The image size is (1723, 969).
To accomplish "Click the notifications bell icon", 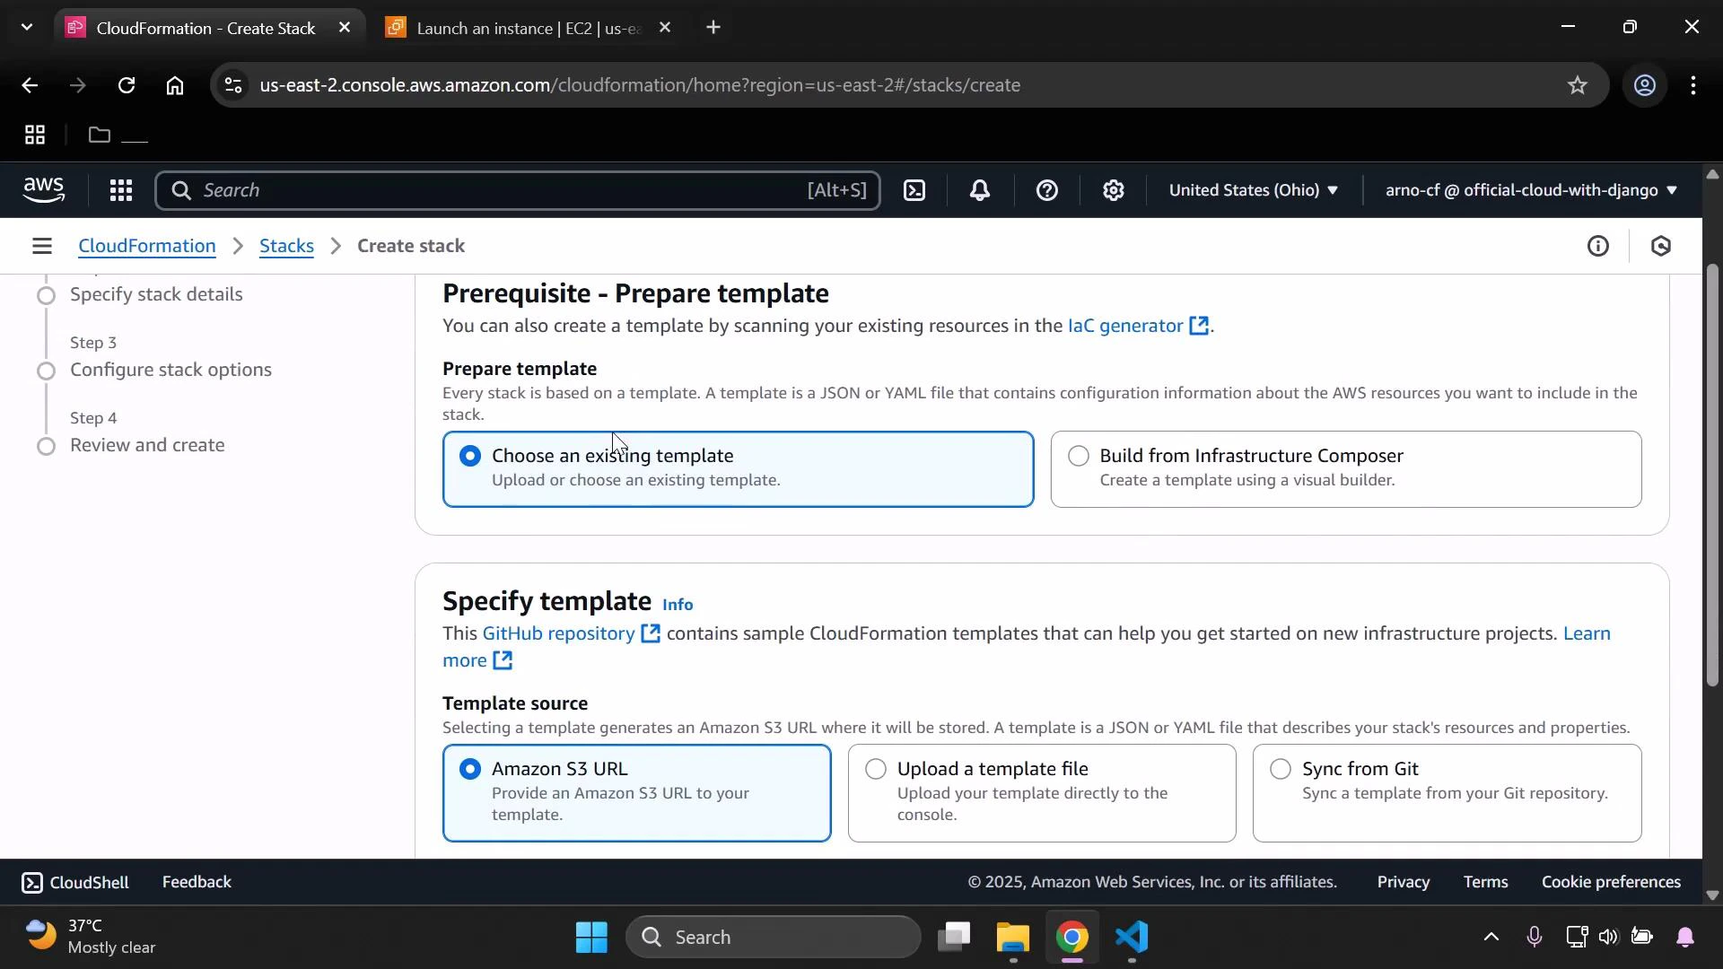I will click(x=979, y=190).
